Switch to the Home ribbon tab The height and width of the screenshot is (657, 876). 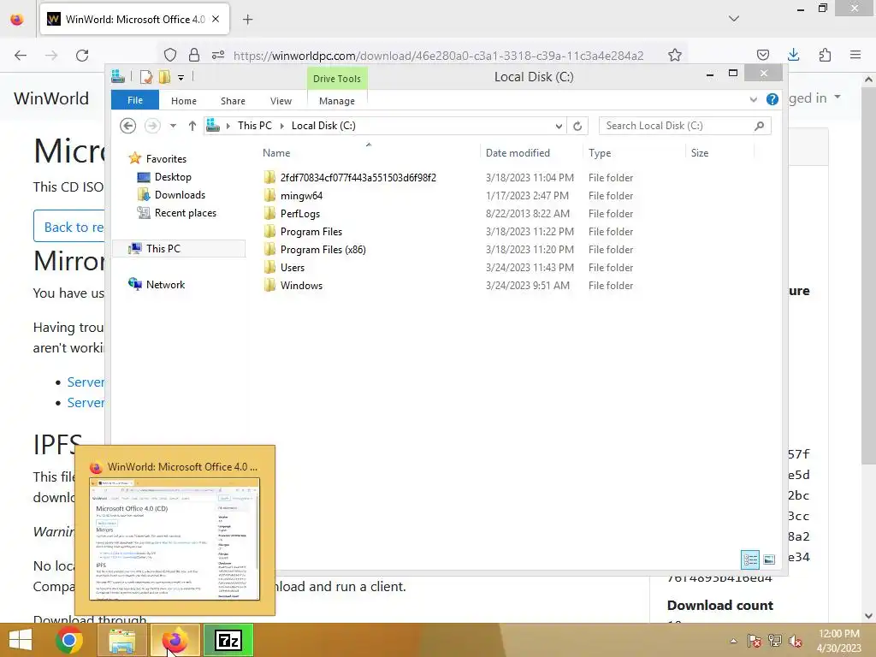(184, 101)
